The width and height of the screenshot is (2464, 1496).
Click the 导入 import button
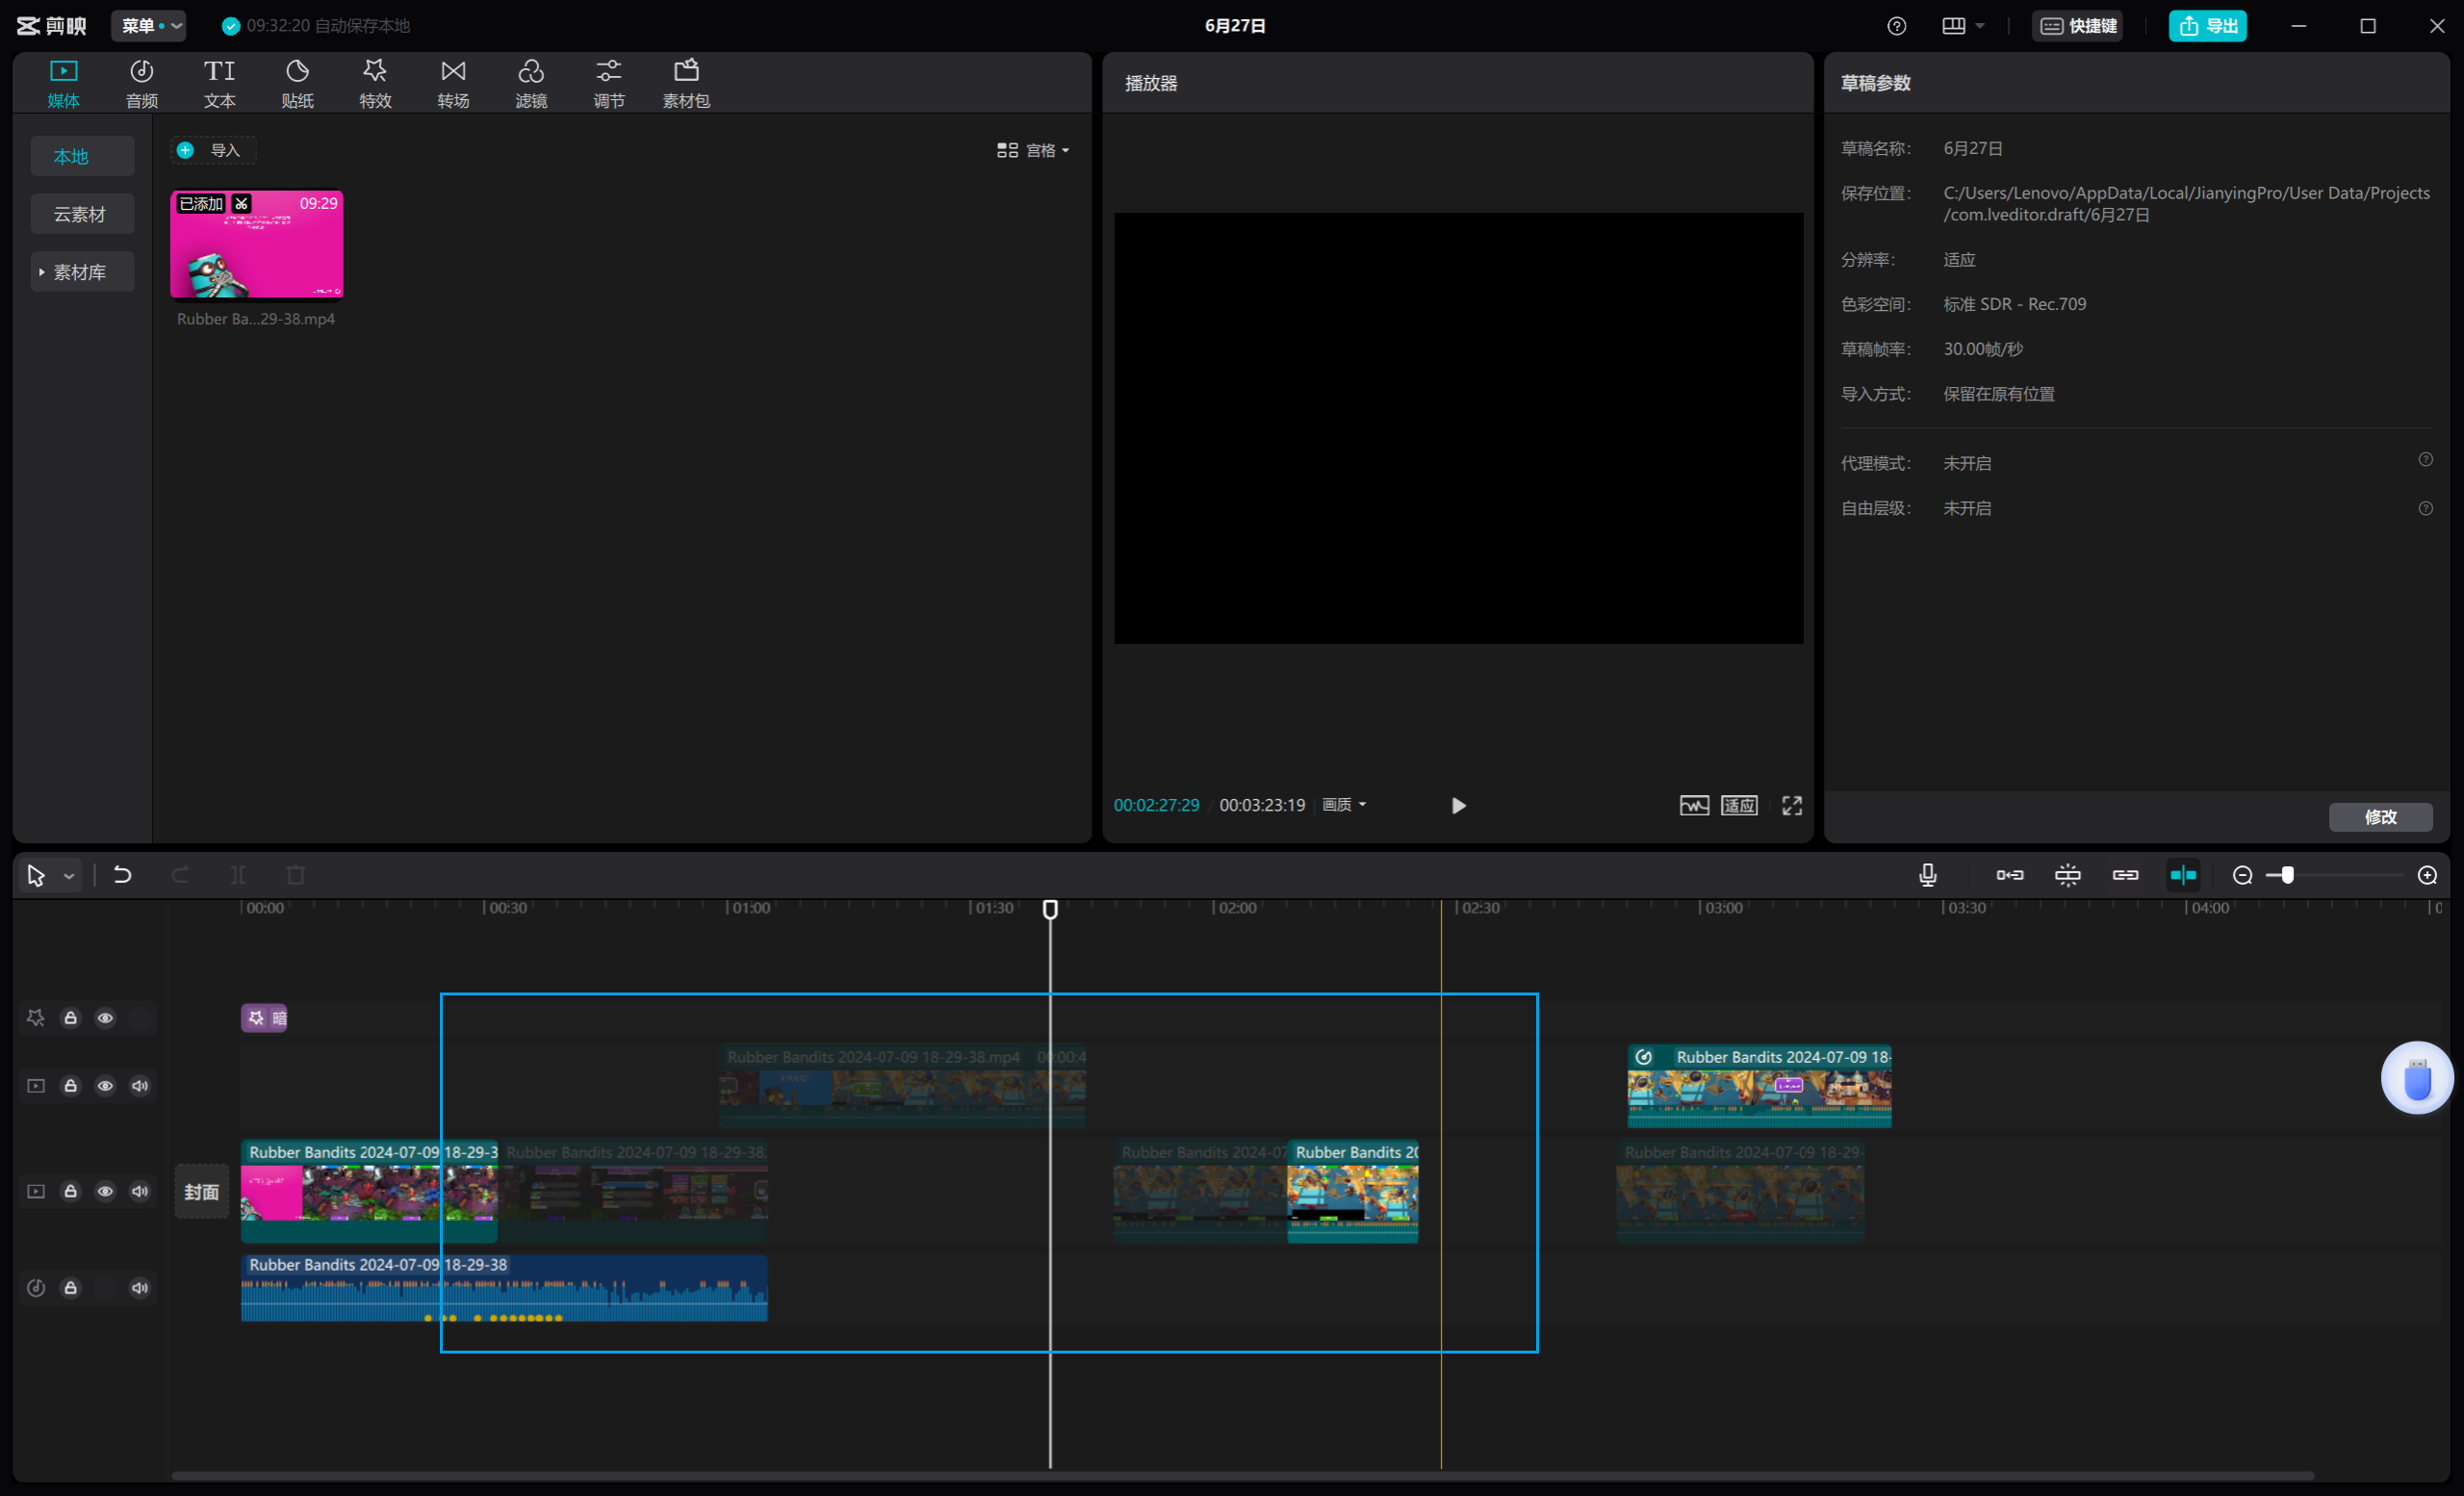212,150
